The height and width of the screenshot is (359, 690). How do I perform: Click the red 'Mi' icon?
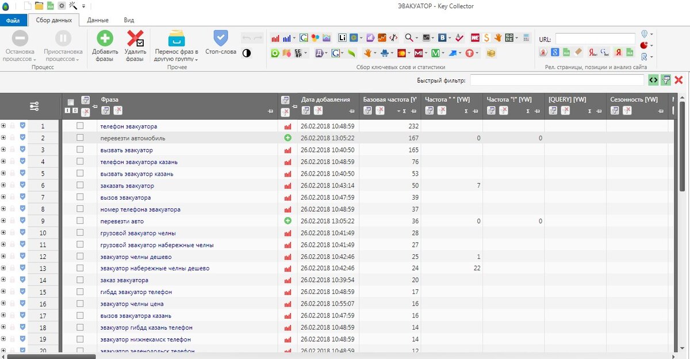click(419, 53)
